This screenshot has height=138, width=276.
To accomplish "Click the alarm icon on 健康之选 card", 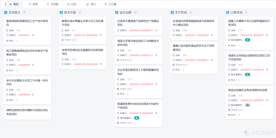I will [x=212, y=60].
